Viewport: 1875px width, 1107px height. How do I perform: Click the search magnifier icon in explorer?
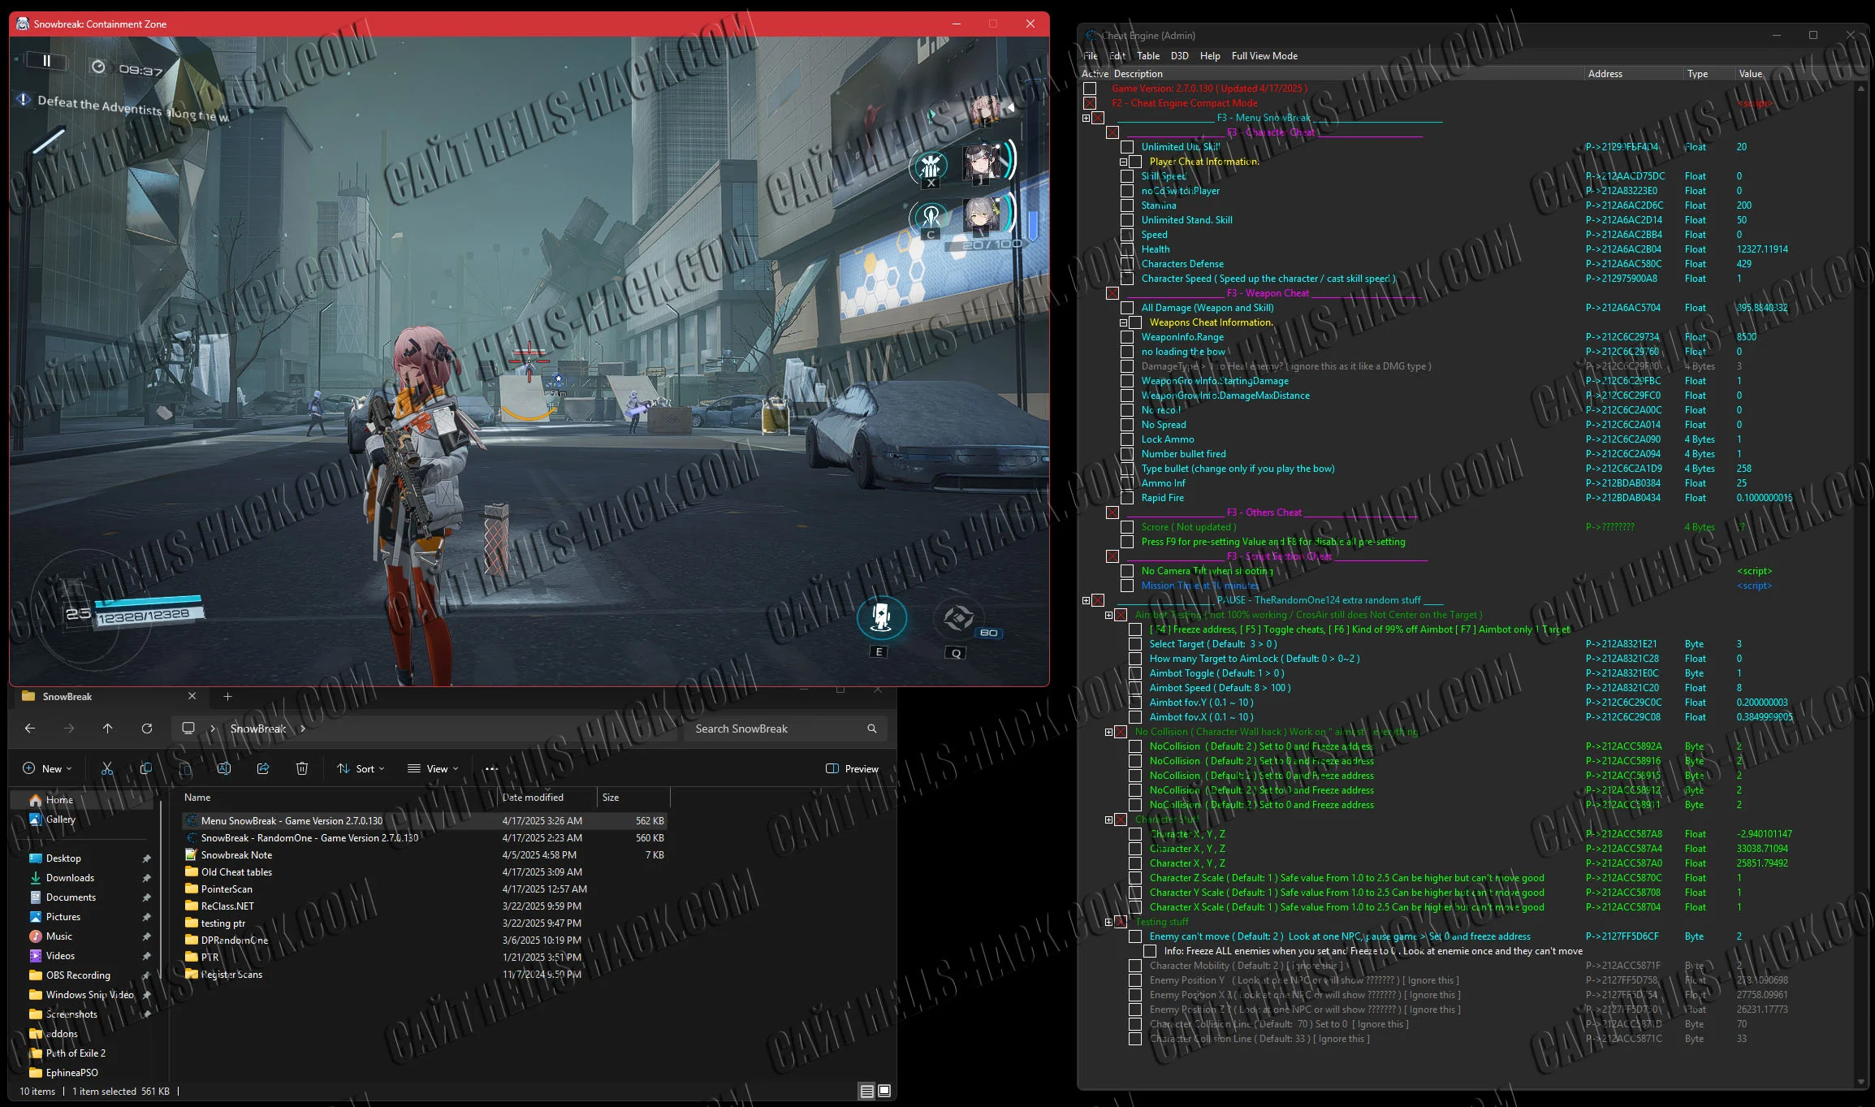pyautogui.click(x=872, y=729)
